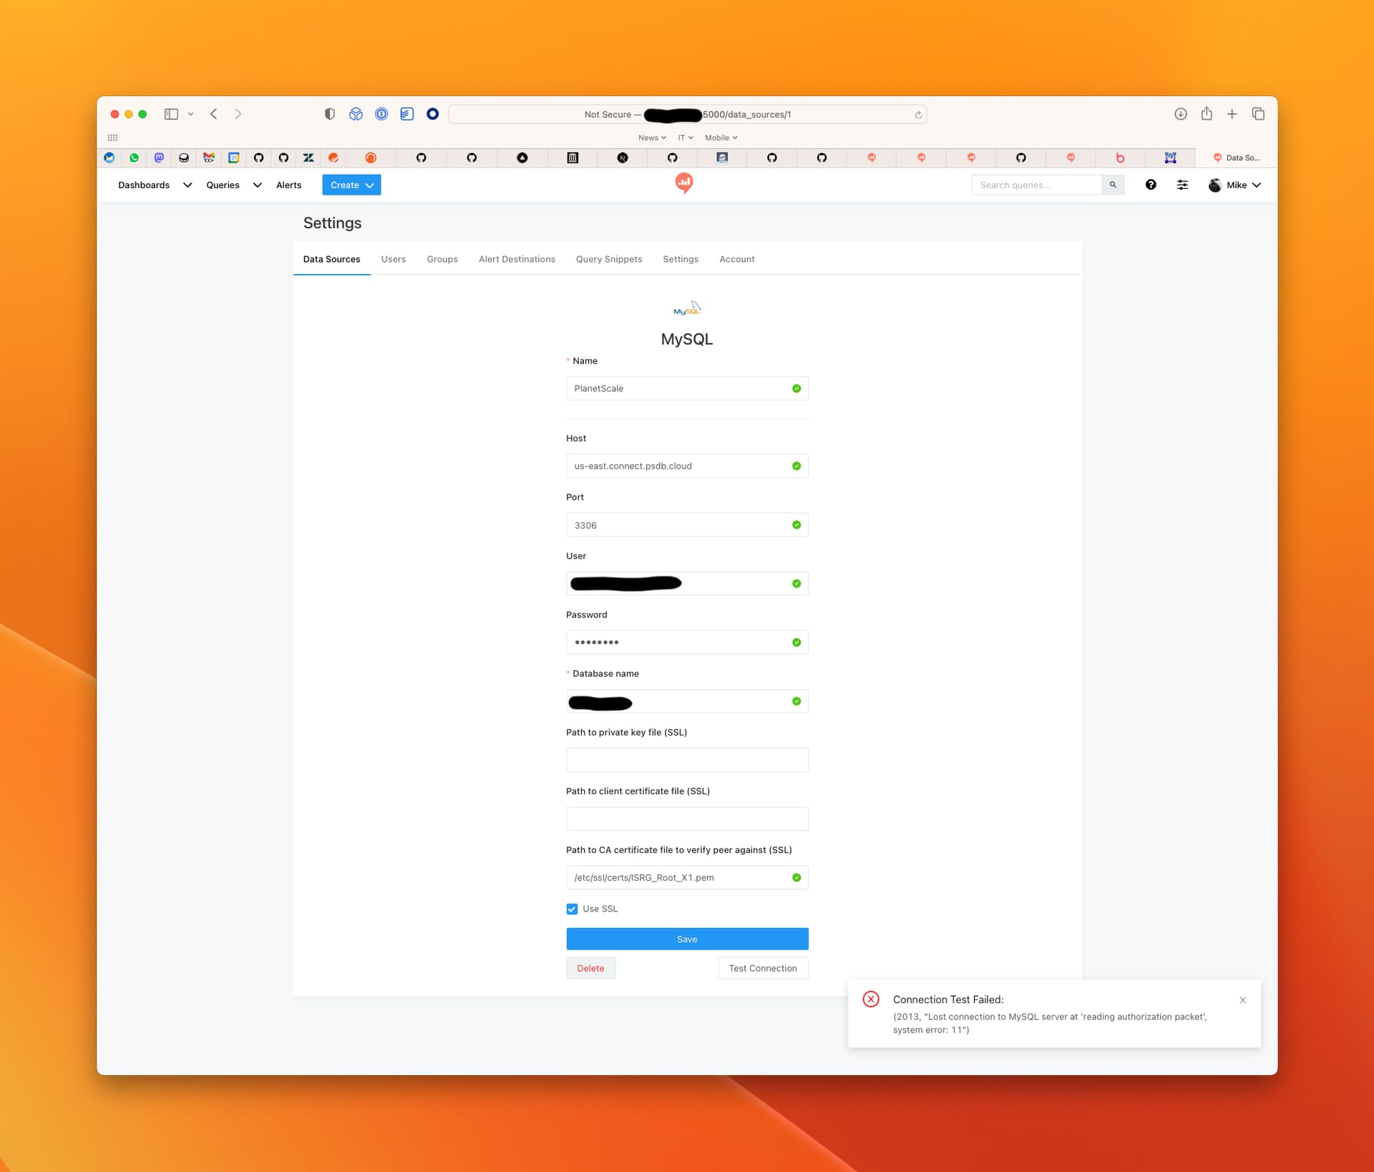Screen dimensions: 1374x1172
Task: Focus the Safari address bar
Action: pos(687,114)
